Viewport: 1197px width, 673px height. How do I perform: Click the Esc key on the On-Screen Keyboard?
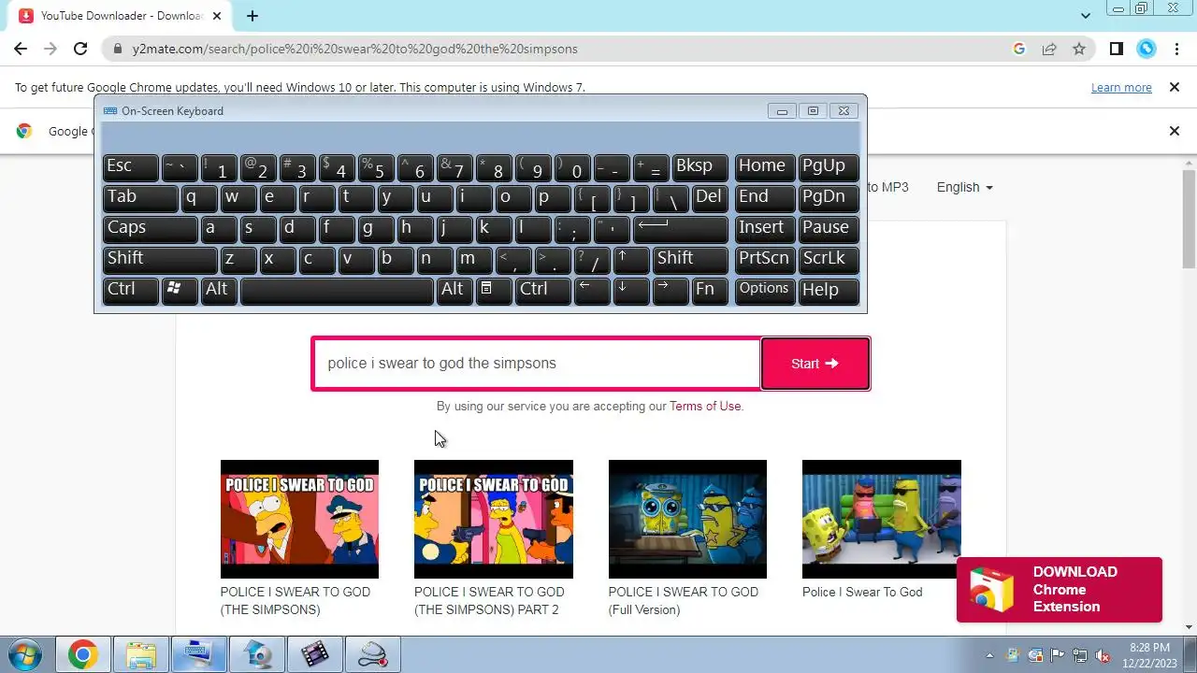coord(131,167)
